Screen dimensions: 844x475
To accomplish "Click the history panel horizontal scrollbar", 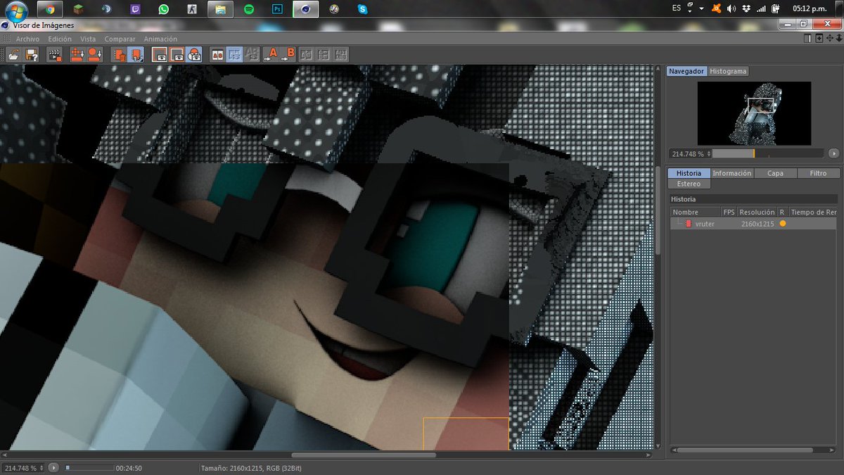I will [x=745, y=449].
